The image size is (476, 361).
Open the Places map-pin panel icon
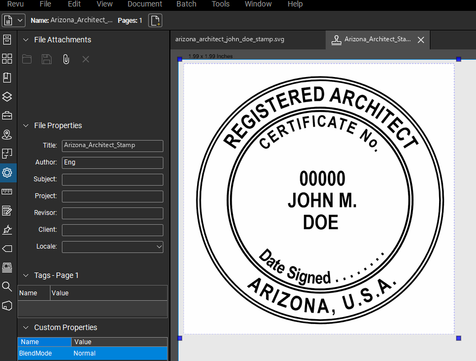7,135
